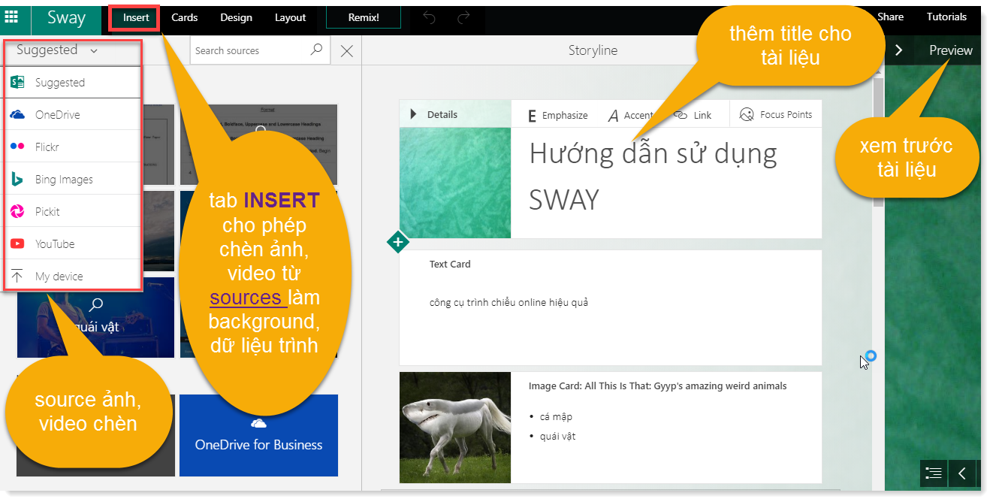Click the Search sources input field
999x502 pixels.
249,50
